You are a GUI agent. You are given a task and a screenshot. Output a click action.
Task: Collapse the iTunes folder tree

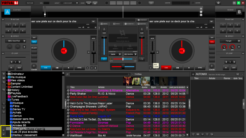(x=6, y=100)
